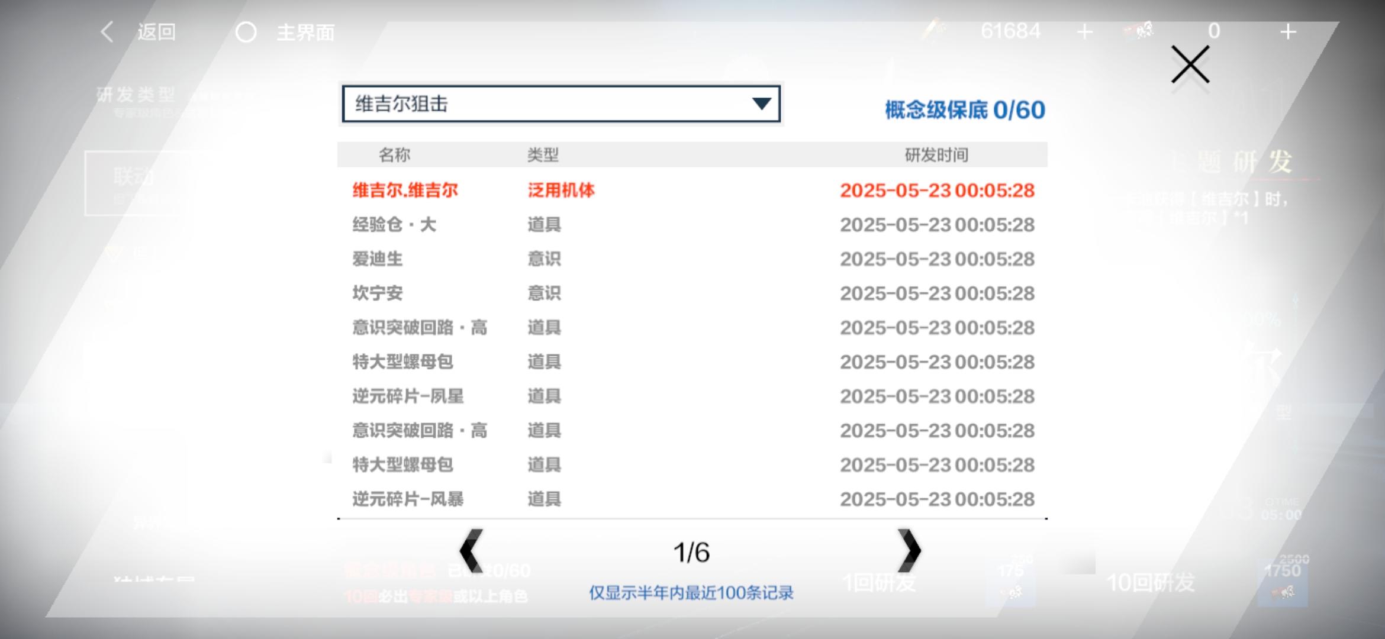Click the 名称 column header

coord(394,155)
